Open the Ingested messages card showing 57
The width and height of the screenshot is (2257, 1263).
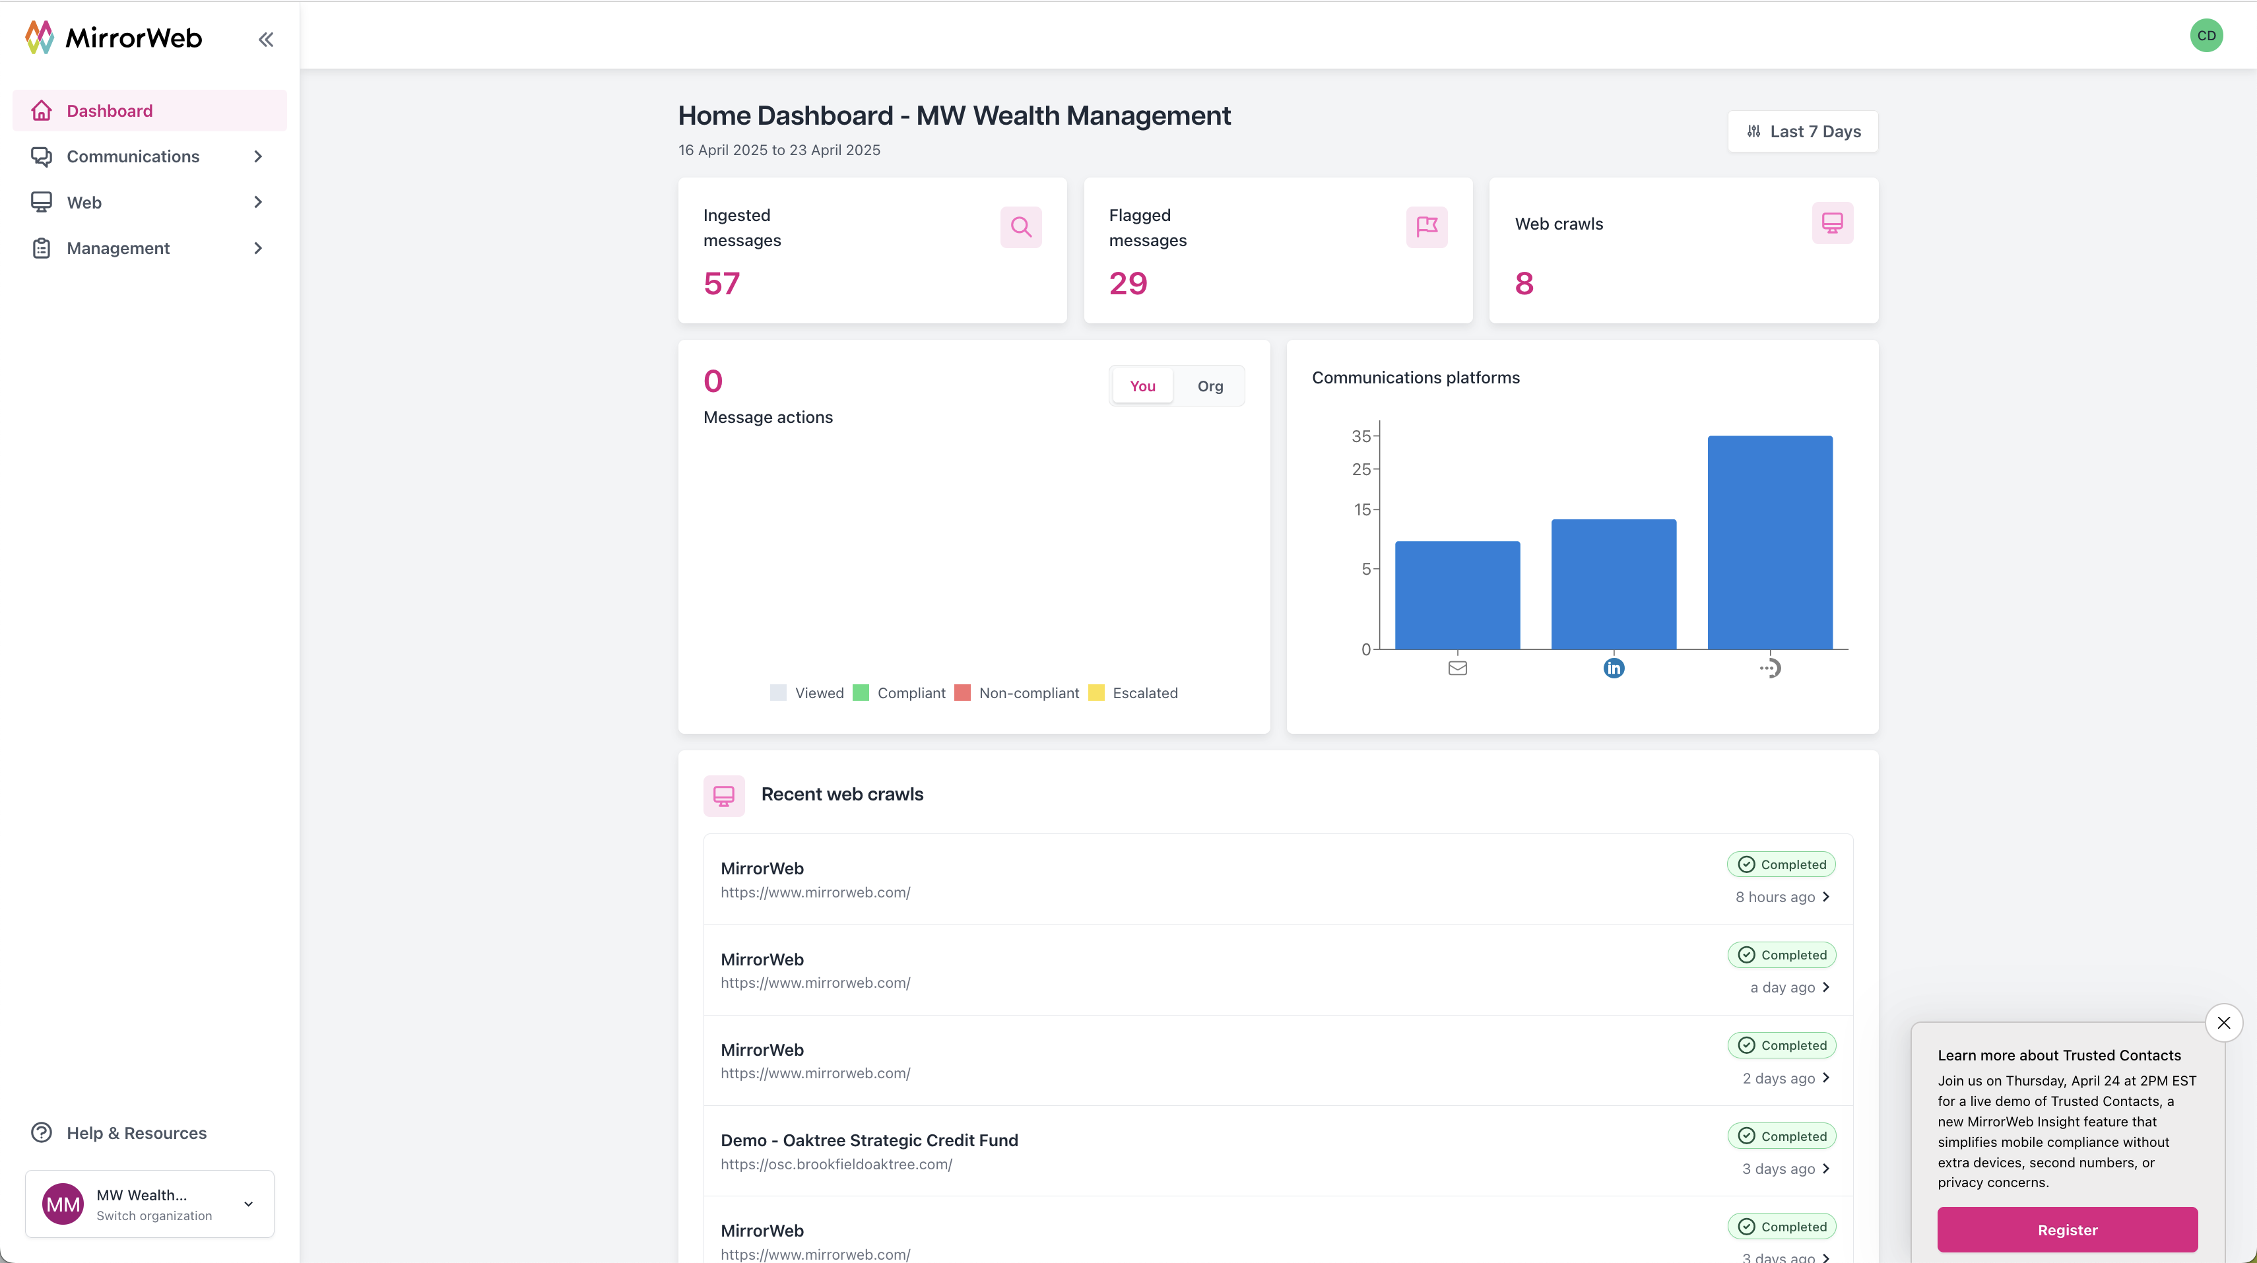[872, 251]
